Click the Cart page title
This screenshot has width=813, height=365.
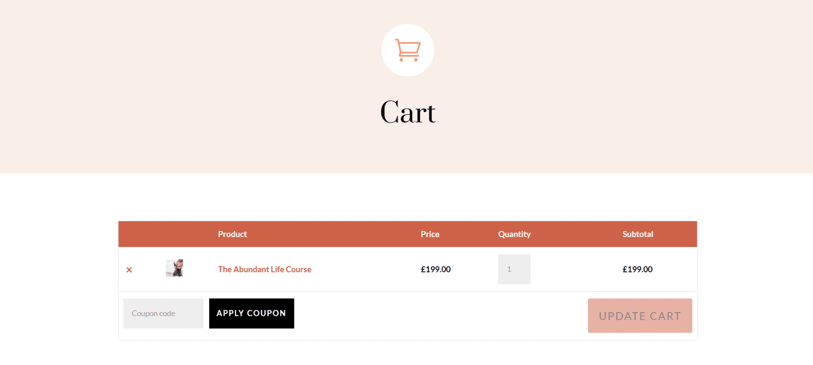click(x=407, y=111)
